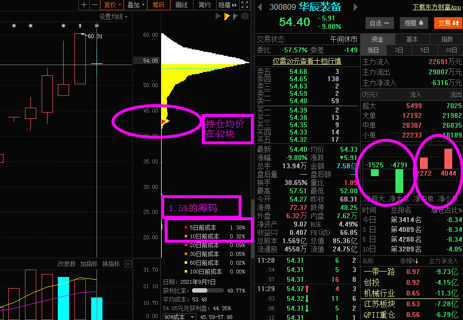The height and width of the screenshot is (320, 463).
Task: Open chip distribution settings gear
Action: point(245,17)
